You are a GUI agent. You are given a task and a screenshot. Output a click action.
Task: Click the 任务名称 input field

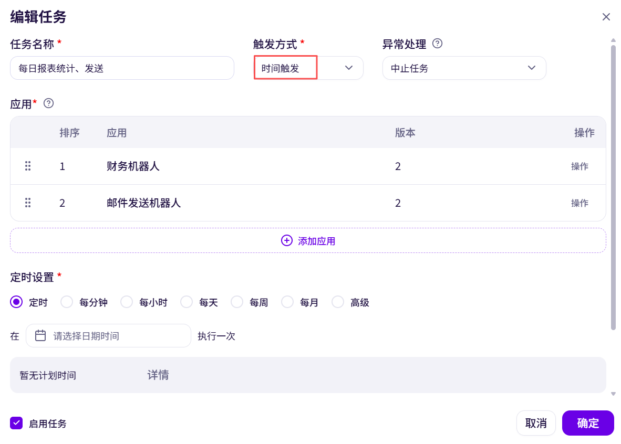tap(122, 68)
